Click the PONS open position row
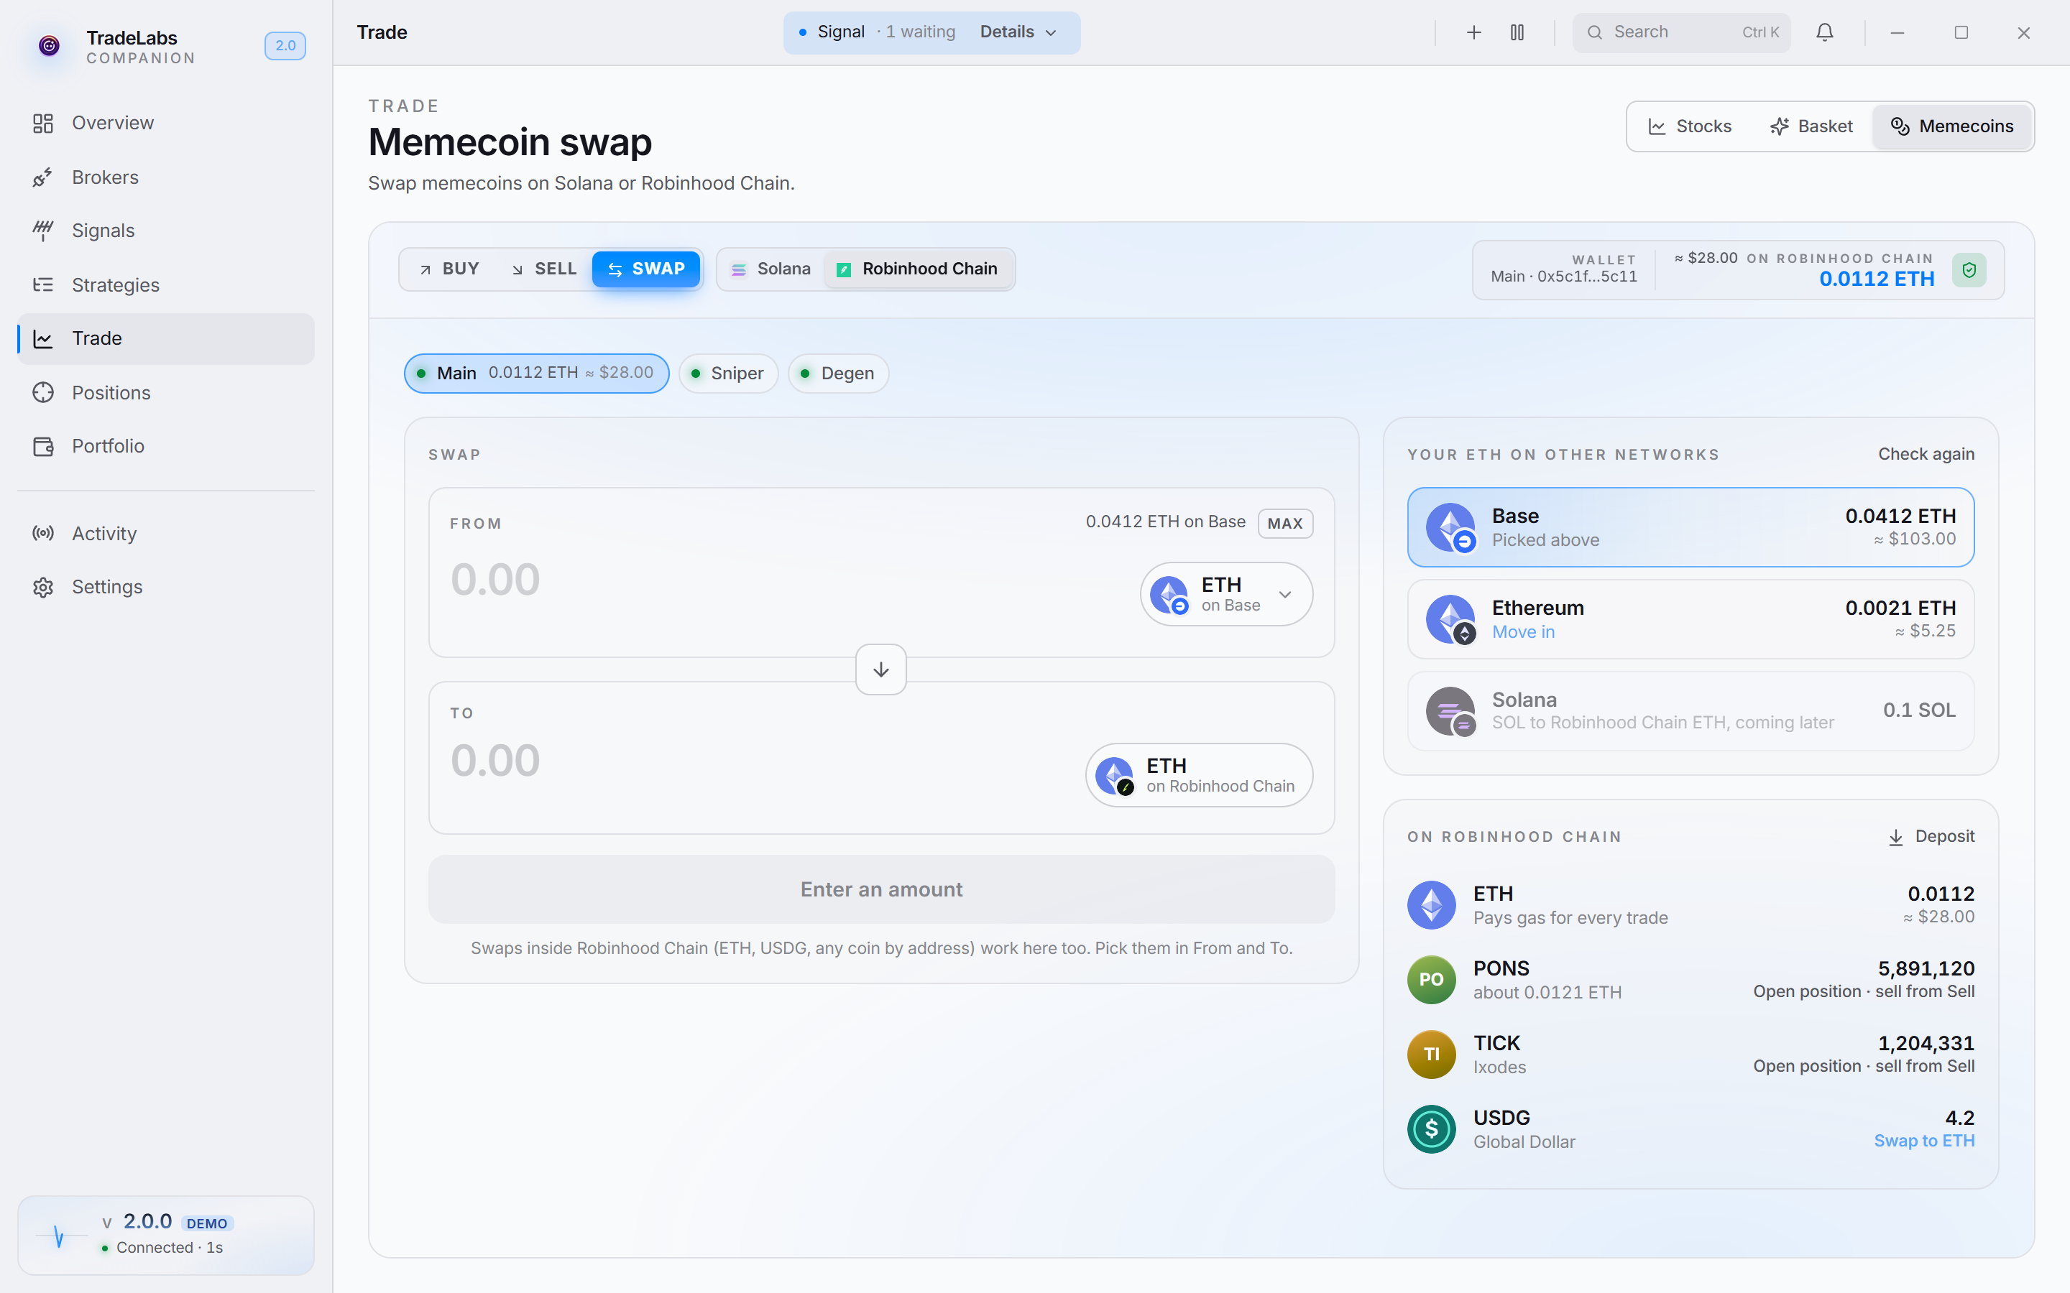The width and height of the screenshot is (2070, 1293). (x=1690, y=979)
